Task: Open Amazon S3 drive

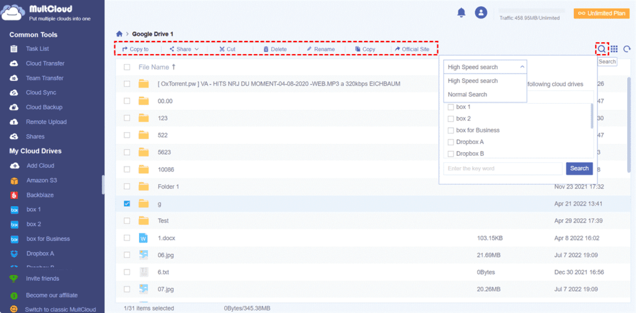Action: pyautogui.click(x=42, y=180)
